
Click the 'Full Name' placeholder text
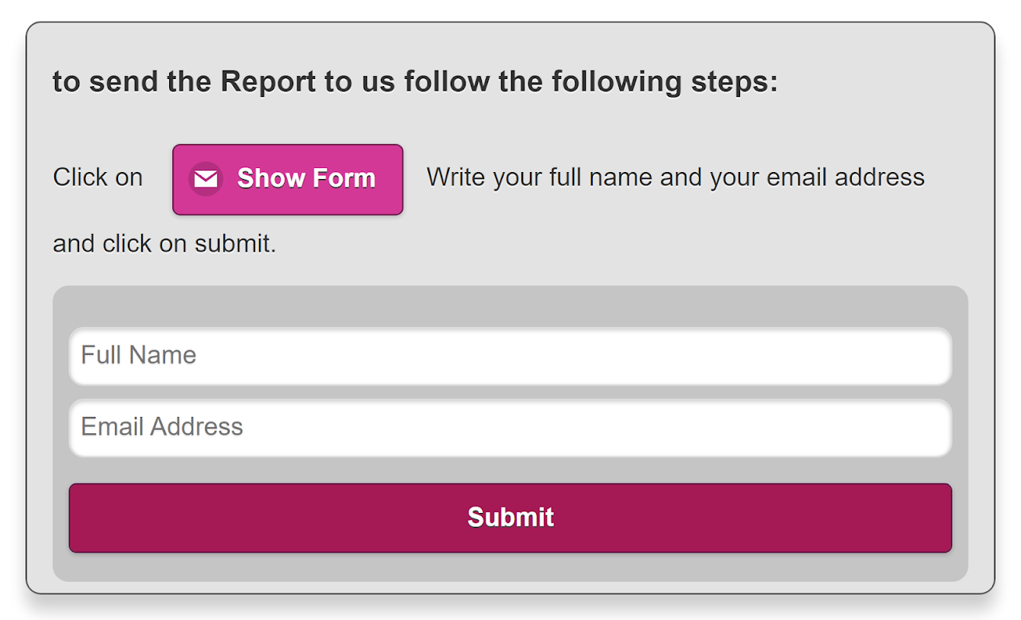pyautogui.click(x=139, y=356)
